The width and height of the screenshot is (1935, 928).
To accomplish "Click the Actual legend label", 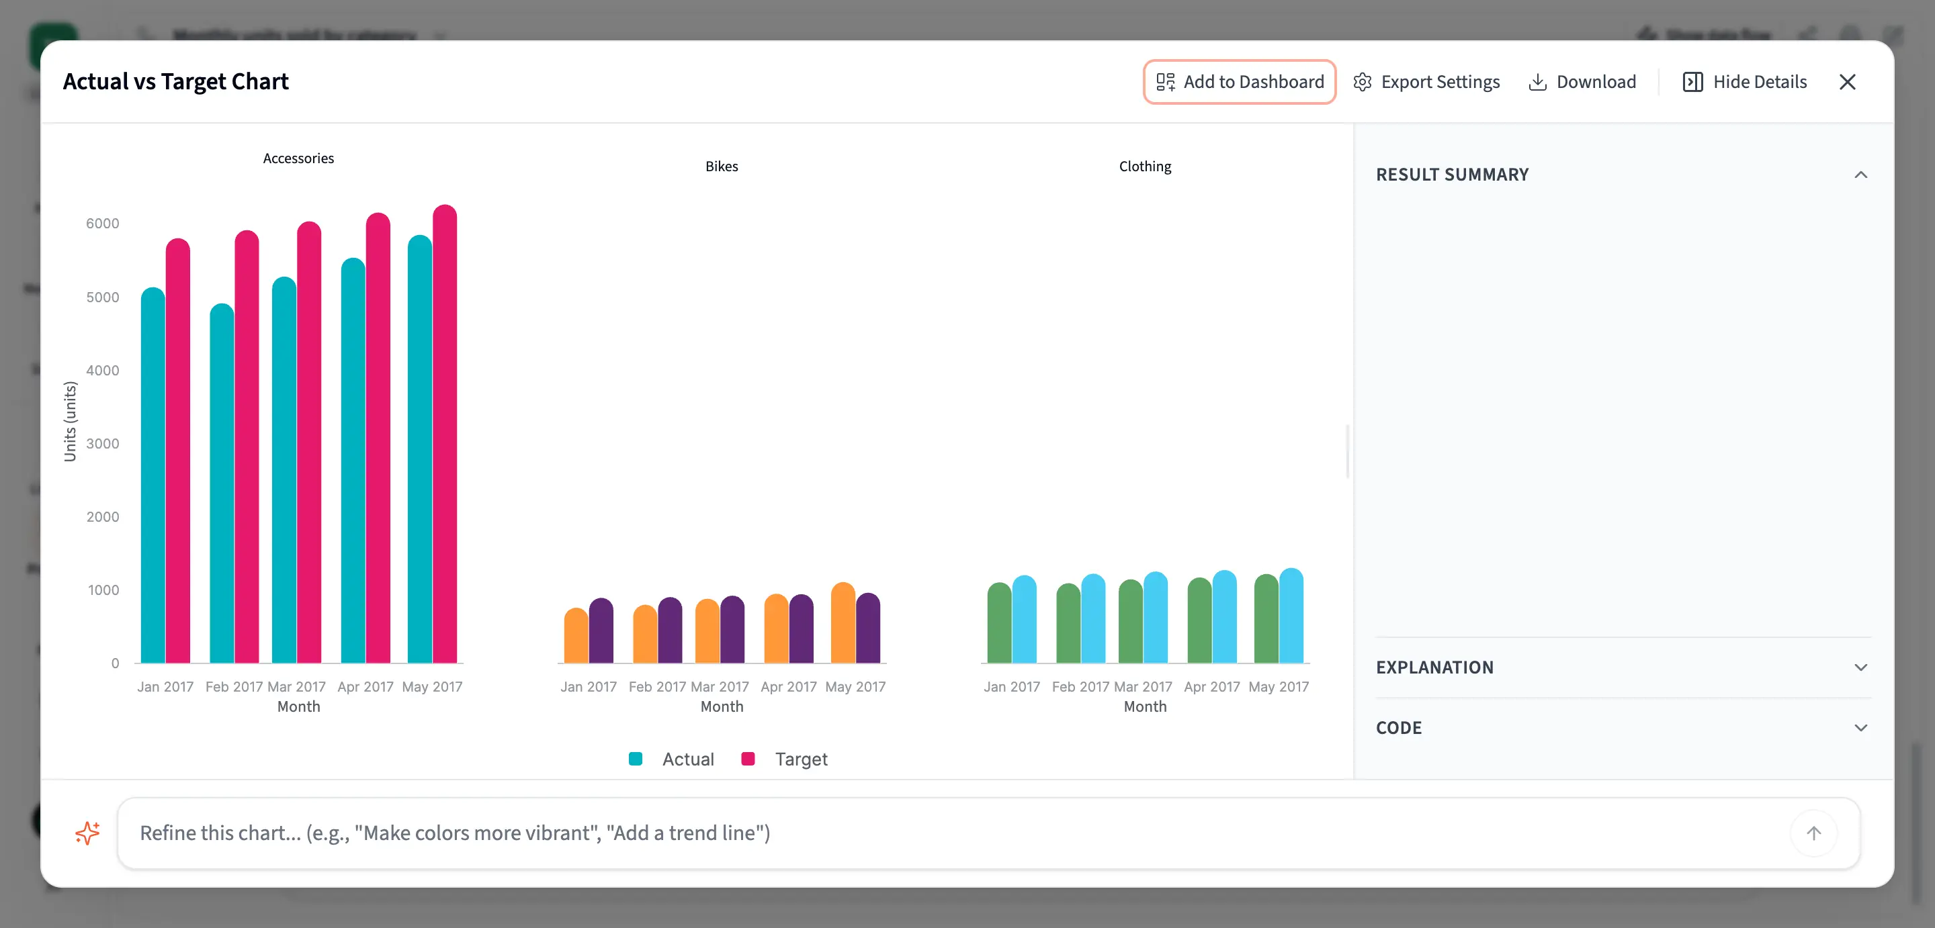I will click(x=687, y=759).
